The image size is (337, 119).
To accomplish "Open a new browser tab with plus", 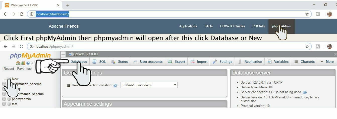I will 68,5.
